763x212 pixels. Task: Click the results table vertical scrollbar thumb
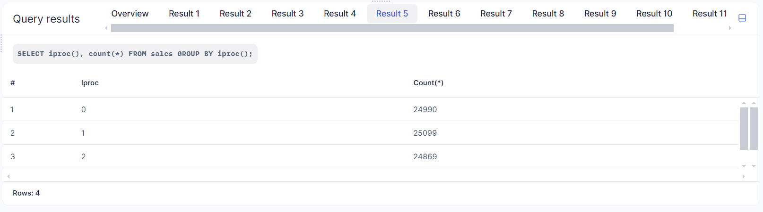pyautogui.click(x=744, y=128)
